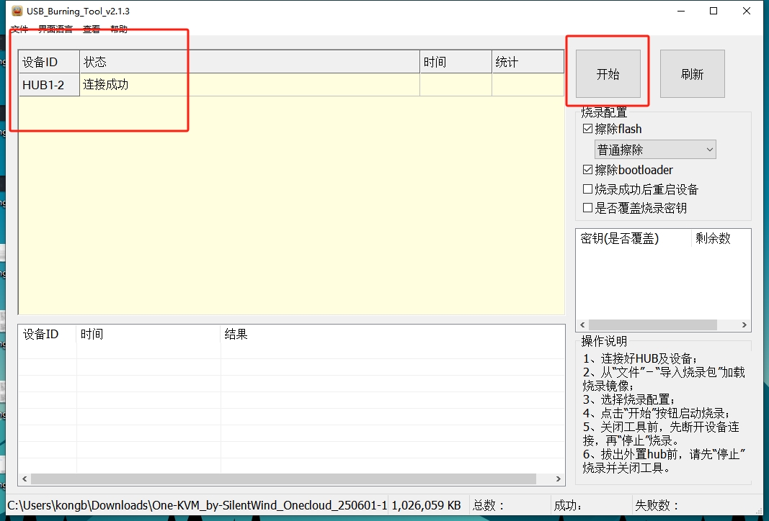Image resolution: width=769 pixels, height=521 pixels.
Task: Click the 开始 button to start burning
Action: pyautogui.click(x=608, y=74)
